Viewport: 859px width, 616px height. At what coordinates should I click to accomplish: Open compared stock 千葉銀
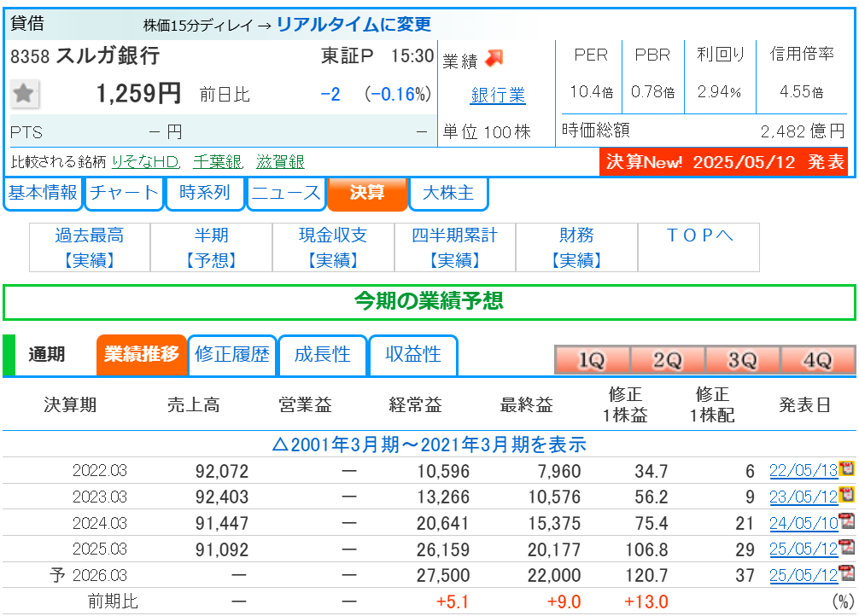pyautogui.click(x=218, y=162)
